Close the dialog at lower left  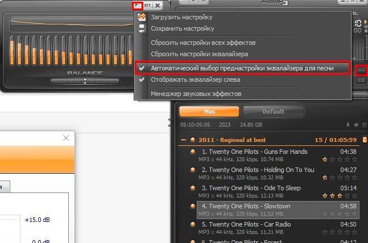[x=66, y=138]
